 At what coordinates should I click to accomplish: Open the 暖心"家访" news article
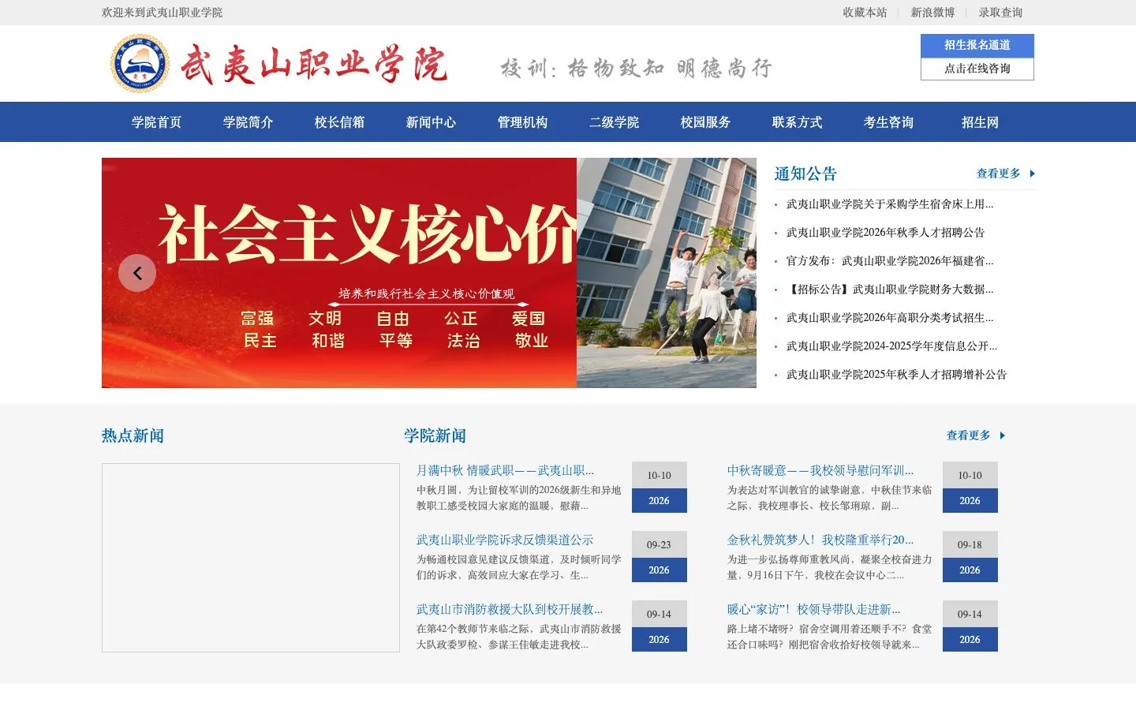[x=813, y=610]
